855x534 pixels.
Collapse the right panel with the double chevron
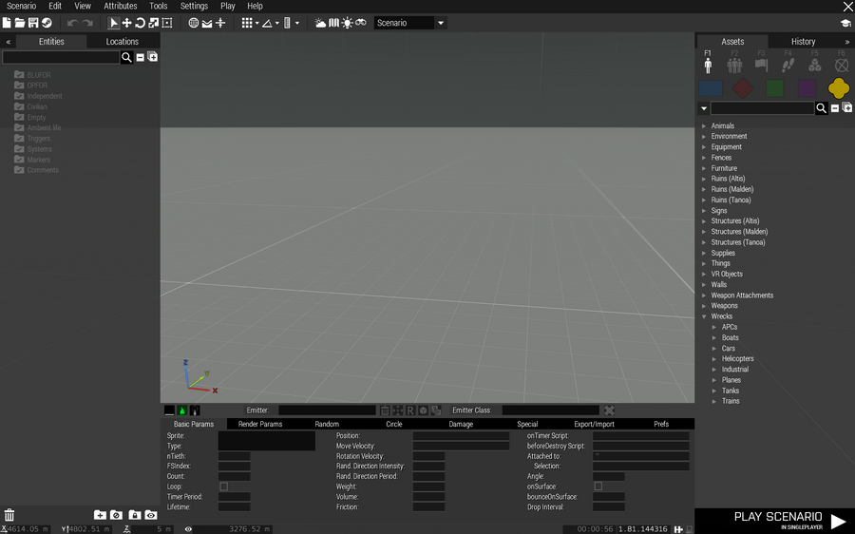[x=846, y=42]
